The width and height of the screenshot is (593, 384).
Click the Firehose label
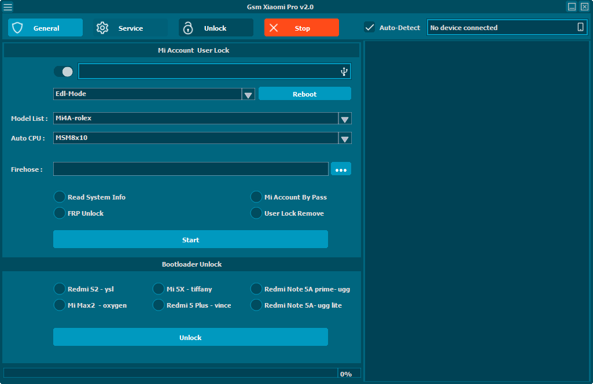tap(27, 169)
